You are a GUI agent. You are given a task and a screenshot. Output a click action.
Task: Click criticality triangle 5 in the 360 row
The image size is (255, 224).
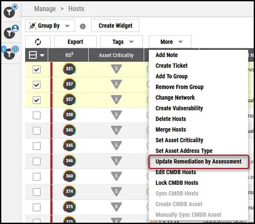tap(116, 176)
